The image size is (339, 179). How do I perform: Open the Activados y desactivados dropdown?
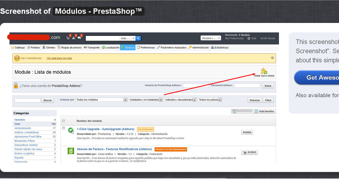(x=180, y=100)
